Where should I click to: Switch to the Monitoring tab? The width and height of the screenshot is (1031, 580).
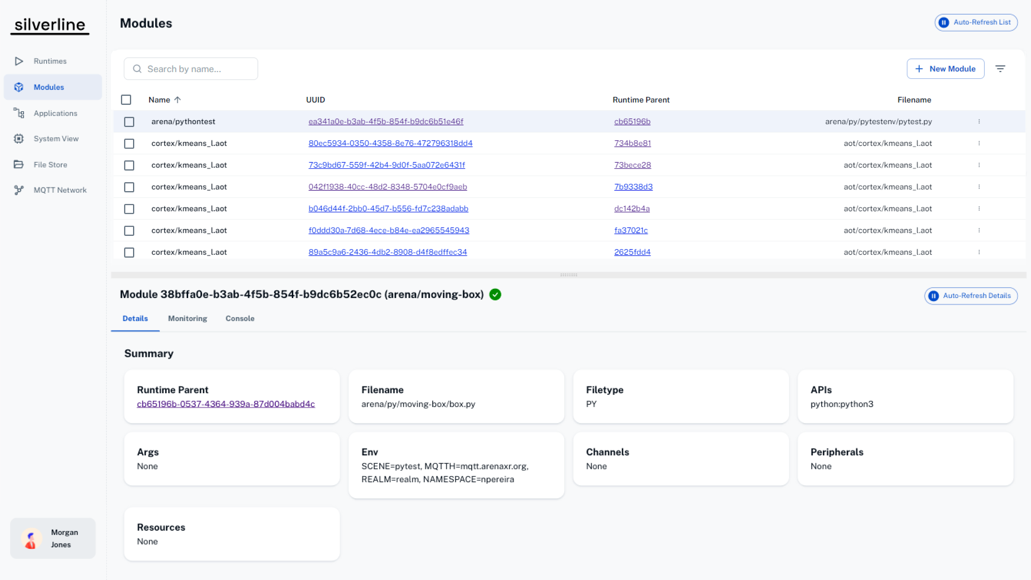(x=187, y=319)
